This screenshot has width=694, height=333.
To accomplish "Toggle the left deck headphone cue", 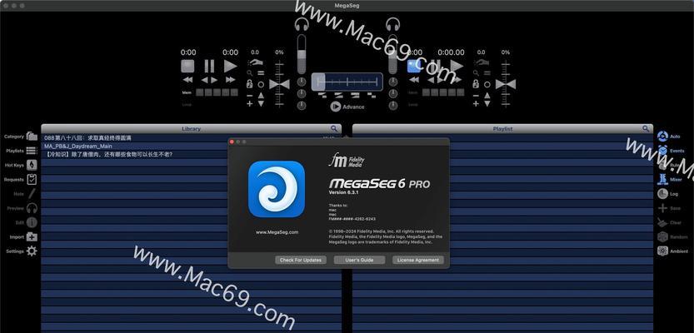I will (302, 24).
